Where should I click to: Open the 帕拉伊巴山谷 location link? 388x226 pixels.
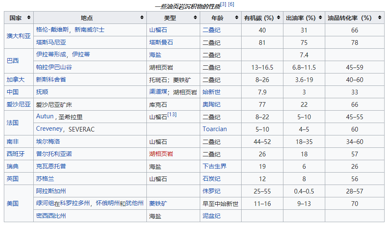(x=54, y=67)
